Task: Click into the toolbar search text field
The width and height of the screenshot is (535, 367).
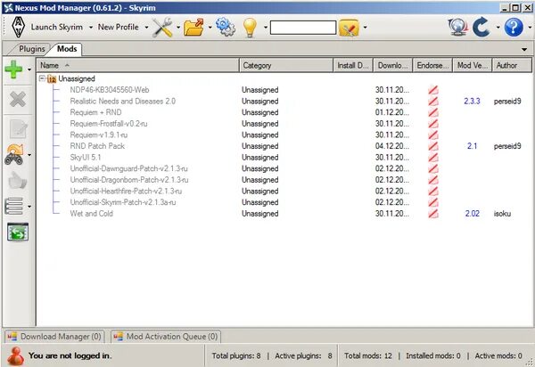Action: point(303,28)
